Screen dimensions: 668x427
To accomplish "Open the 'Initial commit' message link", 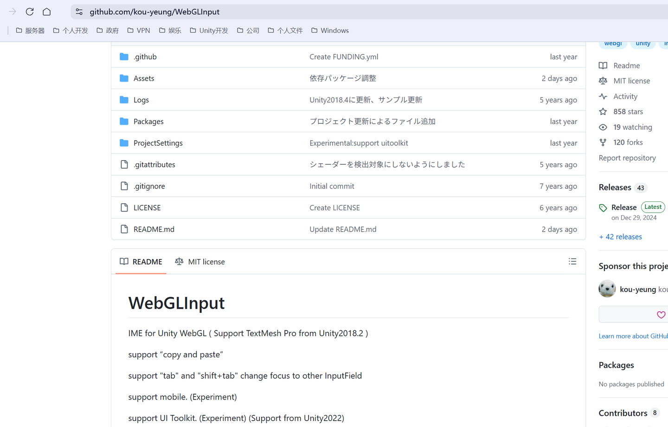I will coord(332,186).
